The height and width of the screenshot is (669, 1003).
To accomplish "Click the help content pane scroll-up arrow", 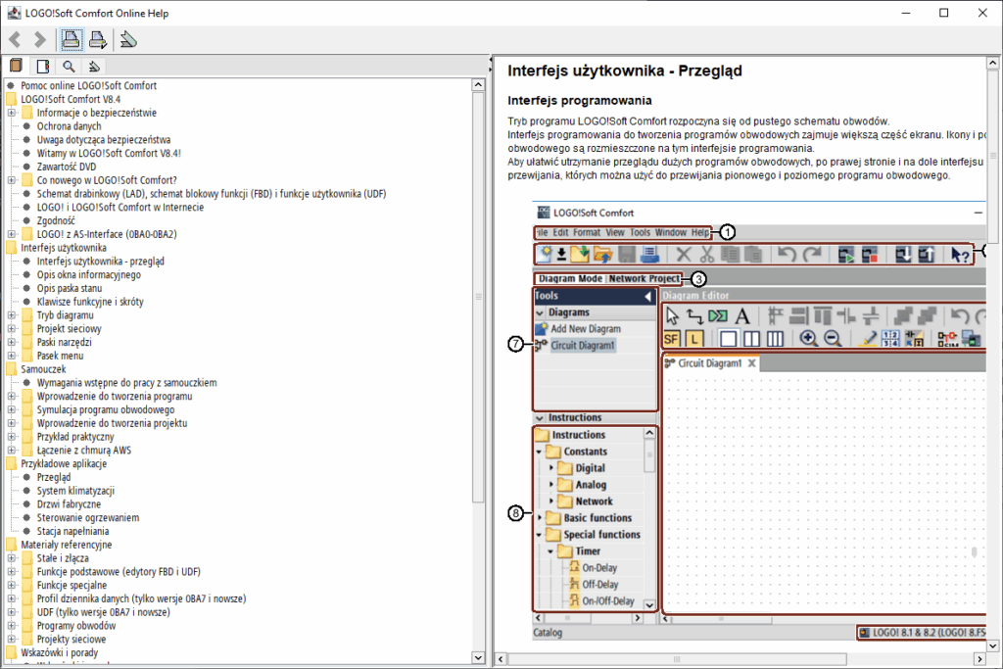I will coord(992,63).
